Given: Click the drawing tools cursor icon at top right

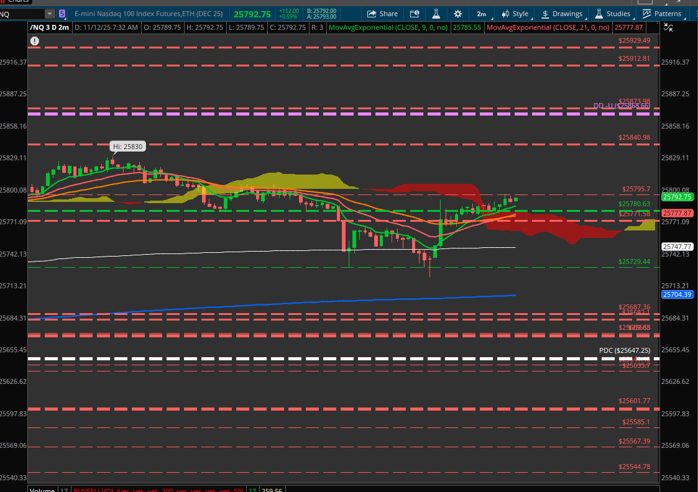Looking at the screenshot, I should [x=668, y=28].
